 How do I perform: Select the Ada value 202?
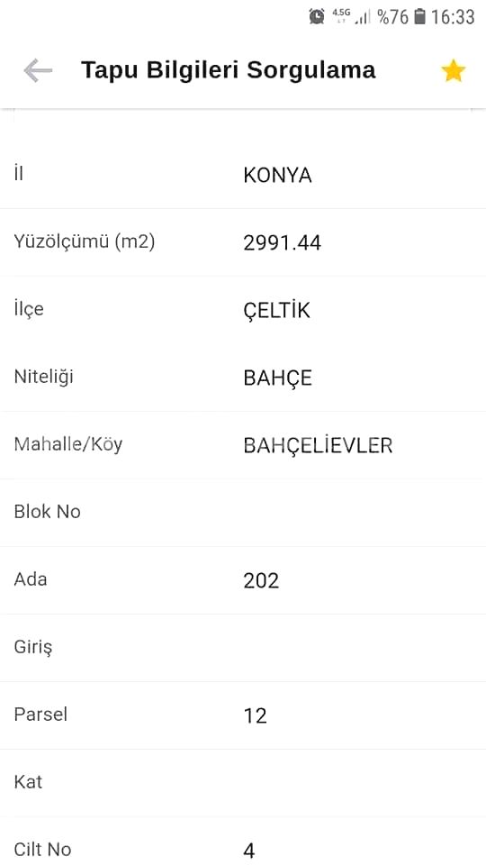(x=261, y=580)
